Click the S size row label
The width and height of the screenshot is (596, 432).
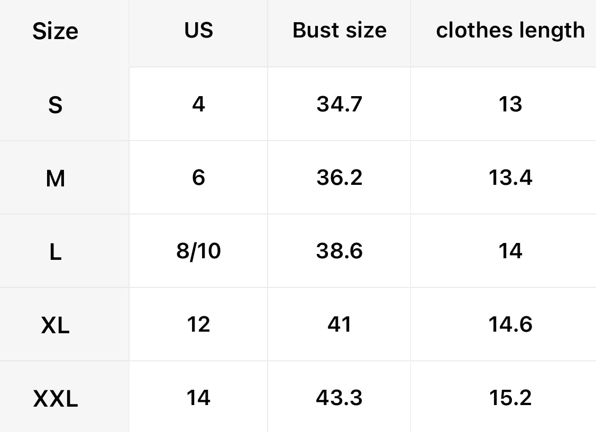(x=56, y=105)
